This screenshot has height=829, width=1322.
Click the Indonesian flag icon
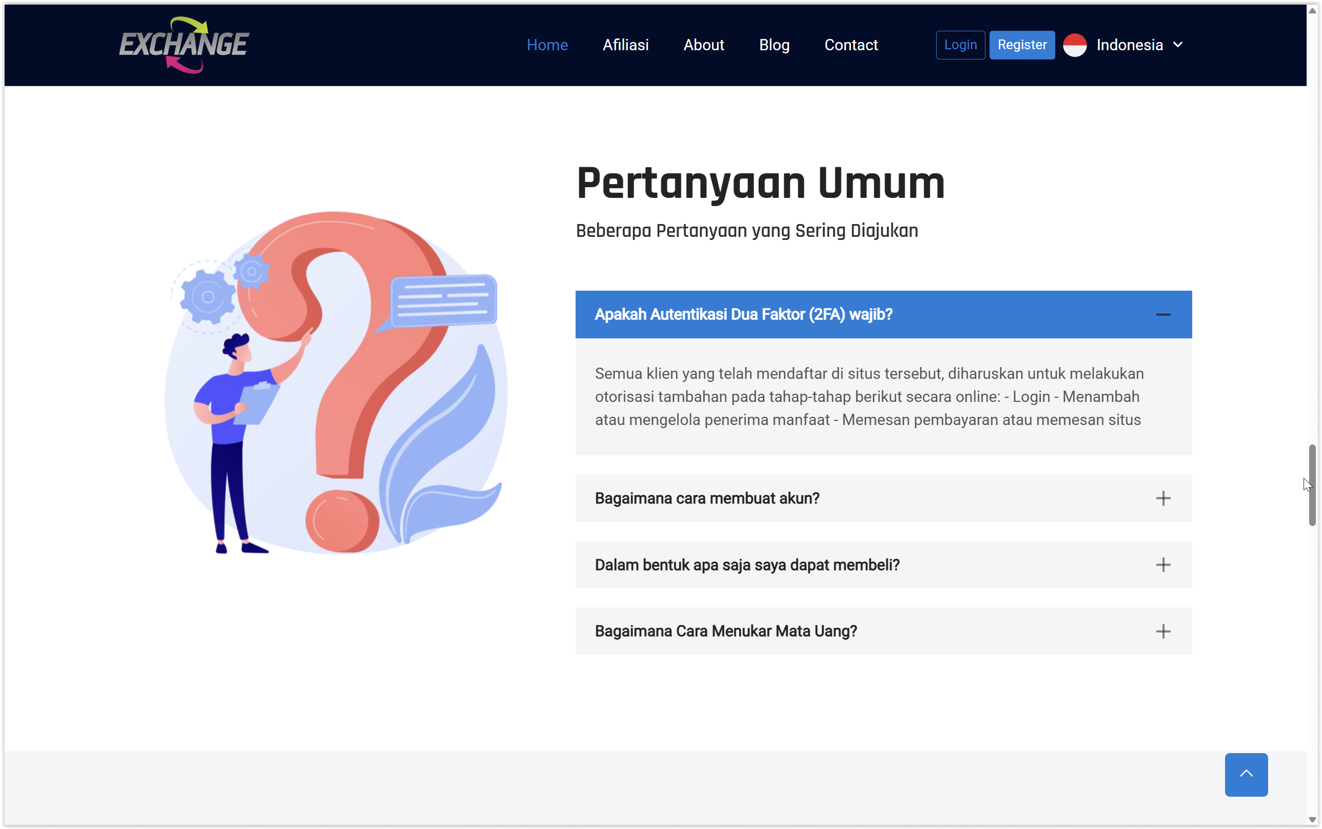[1074, 45]
